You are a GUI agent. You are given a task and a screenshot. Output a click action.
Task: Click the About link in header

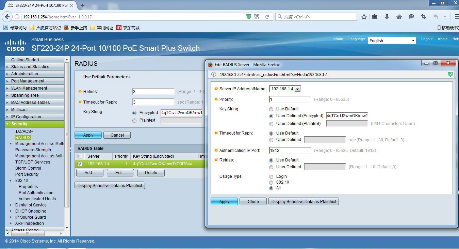tap(443, 39)
